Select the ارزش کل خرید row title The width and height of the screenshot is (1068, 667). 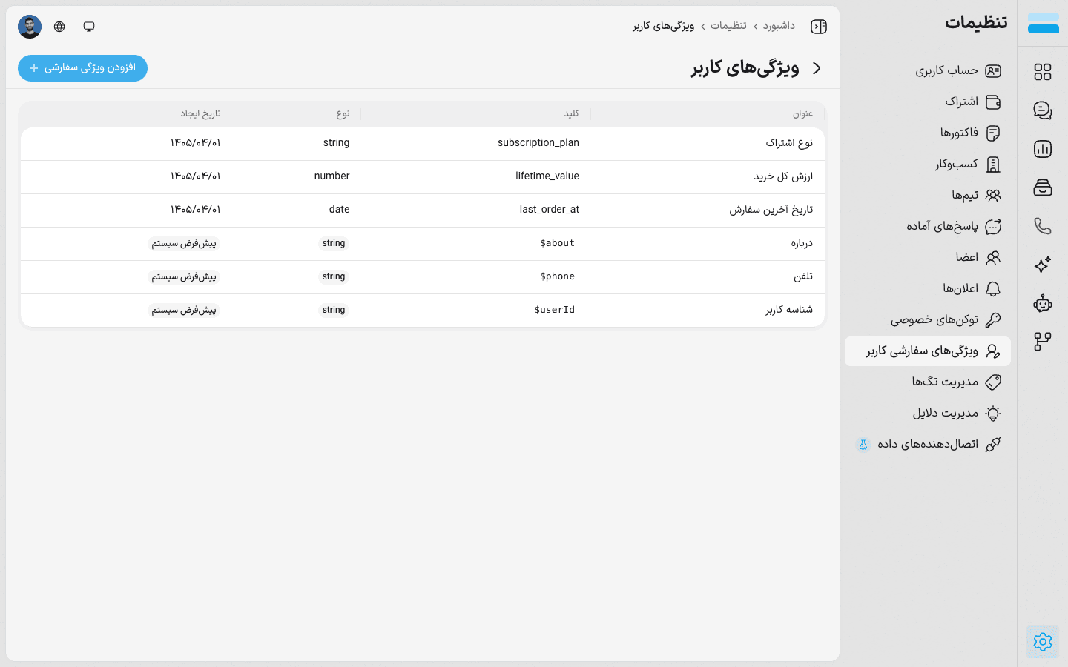click(x=783, y=176)
